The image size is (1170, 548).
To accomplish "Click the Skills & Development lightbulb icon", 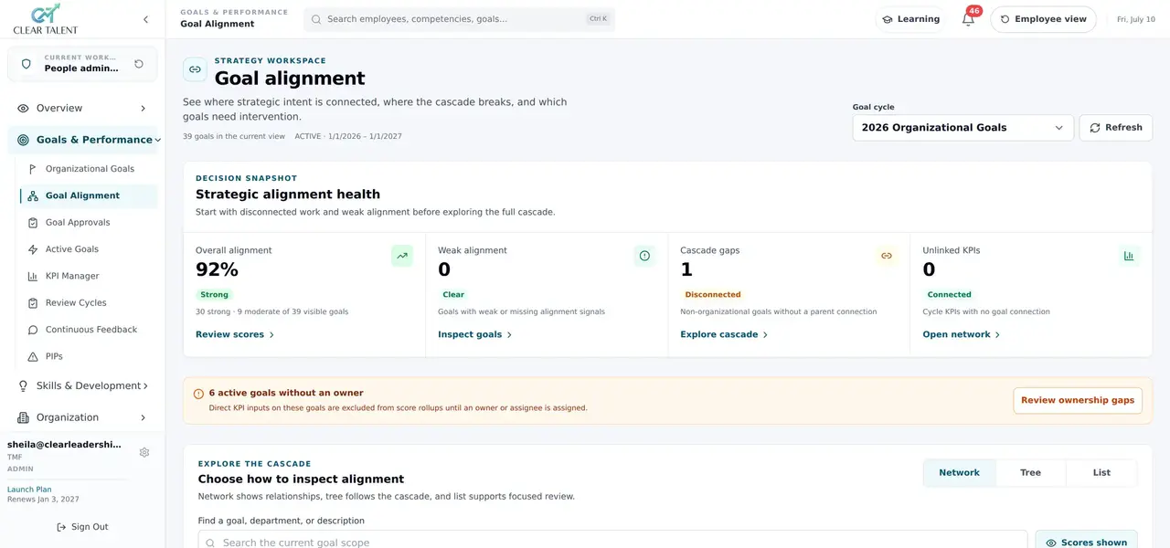I will [x=24, y=385].
